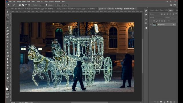Select the Path Selection tool
Screen dimensions: 183x103
(x=7, y=74)
